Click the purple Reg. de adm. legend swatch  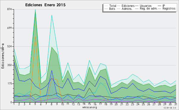pyautogui.click(x=137, y=9)
